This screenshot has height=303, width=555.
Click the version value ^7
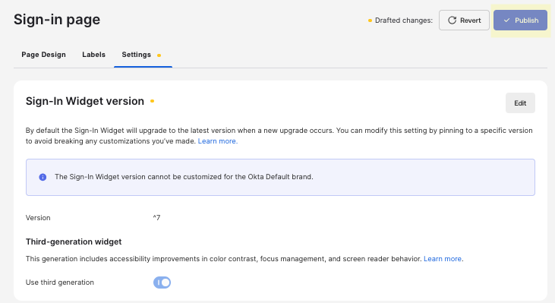156,218
